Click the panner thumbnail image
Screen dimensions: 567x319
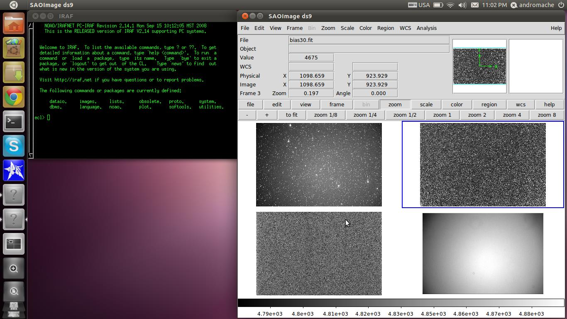point(479,66)
